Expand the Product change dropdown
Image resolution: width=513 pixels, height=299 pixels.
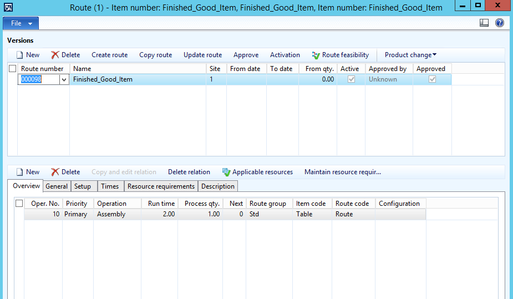tap(410, 55)
